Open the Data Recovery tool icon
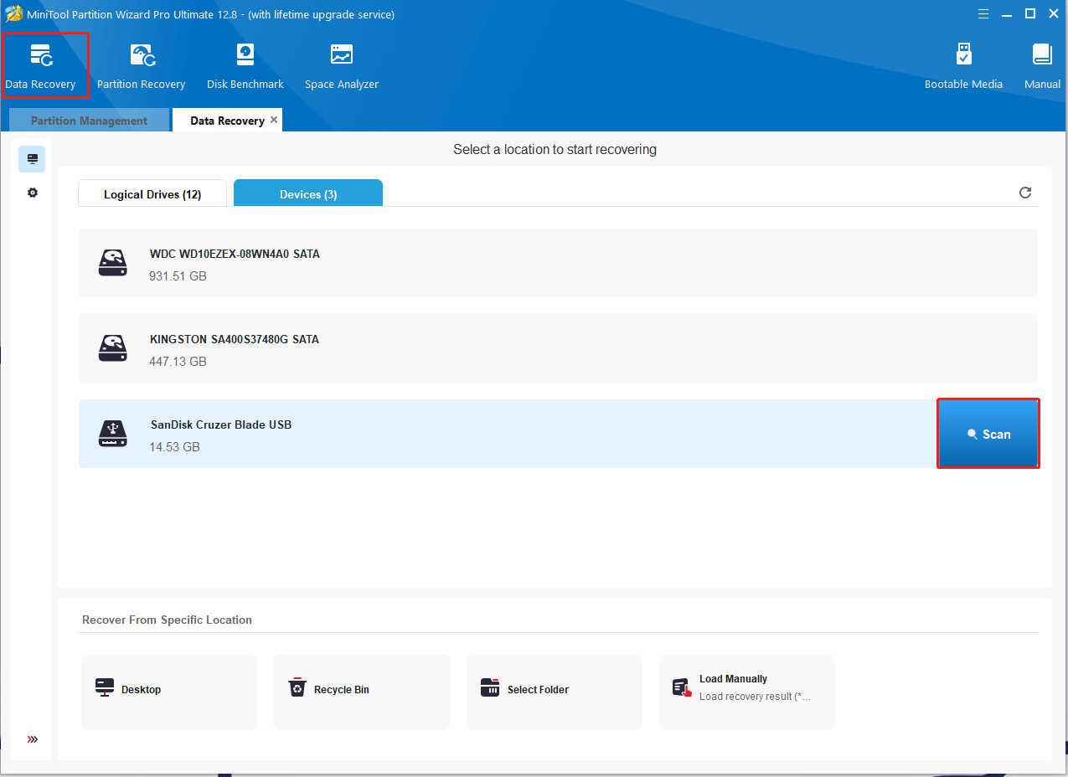 (x=41, y=56)
